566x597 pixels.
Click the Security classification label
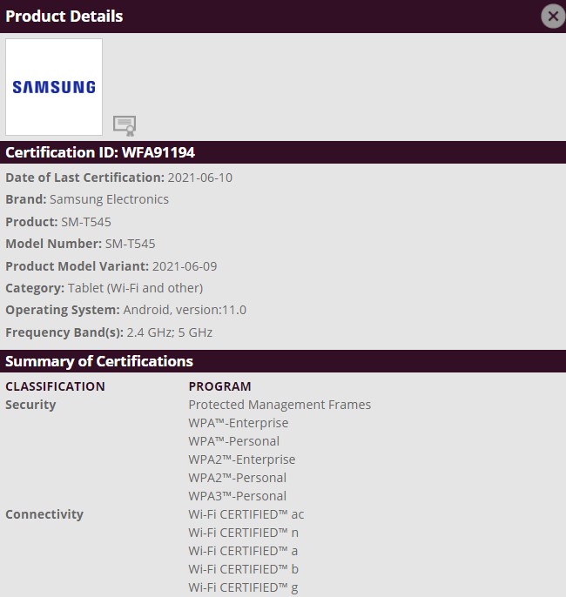coord(30,405)
